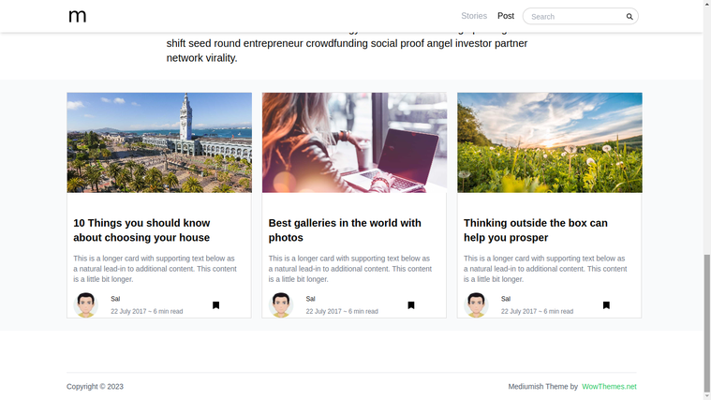Screen dimensions: 711x400
Task: Open '10 Things you should know' article title
Action: [x=141, y=230]
